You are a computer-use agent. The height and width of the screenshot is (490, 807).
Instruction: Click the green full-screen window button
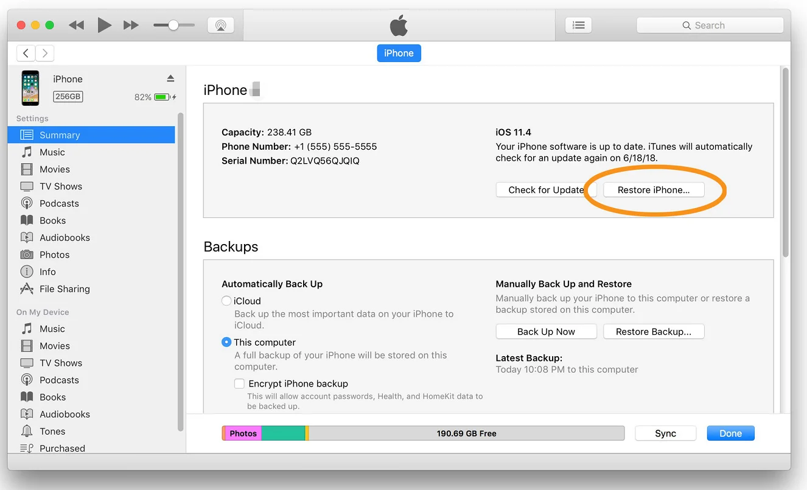click(50, 25)
